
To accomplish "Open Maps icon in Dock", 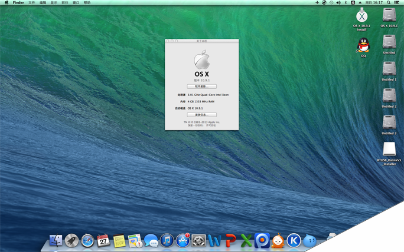I will tap(135, 241).
